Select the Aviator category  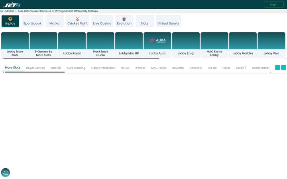[x=140, y=68]
